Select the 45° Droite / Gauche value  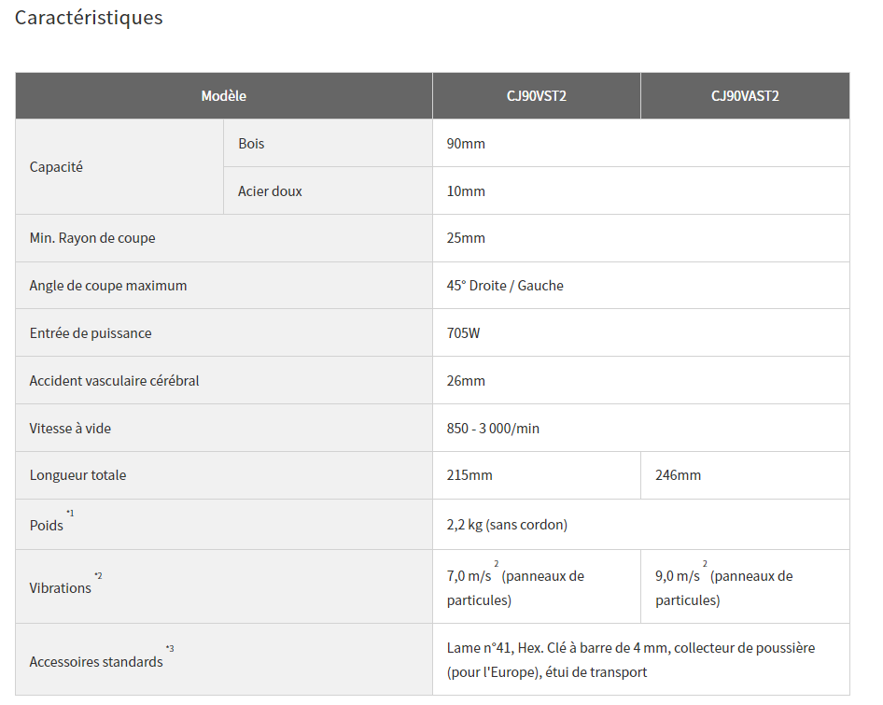505,286
